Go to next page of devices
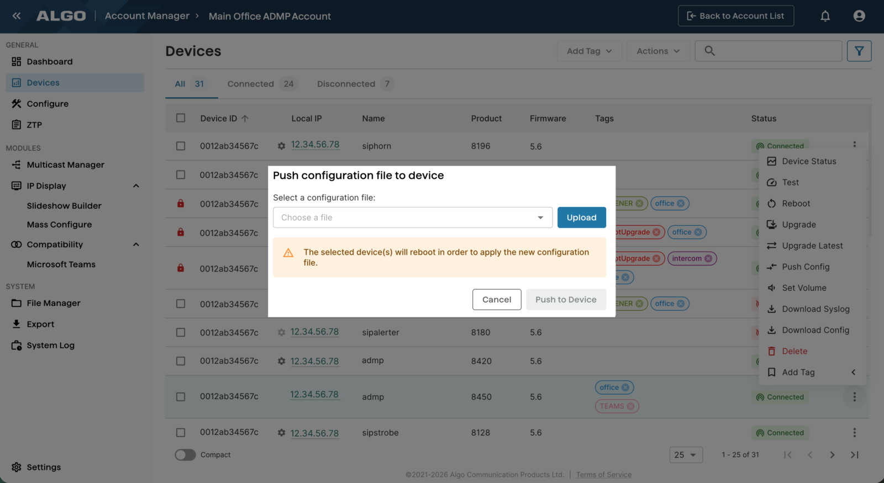 (x=832, y=455)
